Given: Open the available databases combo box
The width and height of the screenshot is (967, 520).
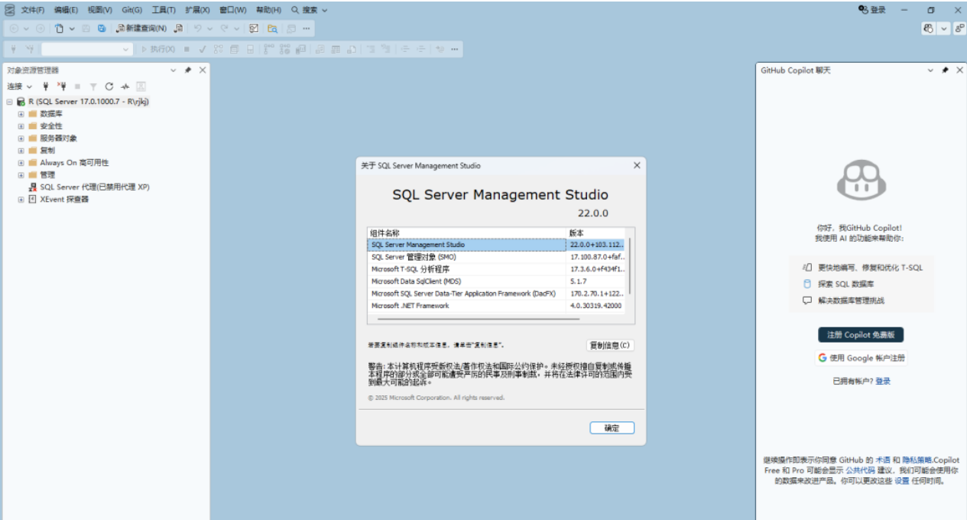Looking at the screenshot, I should pos(88,49).
